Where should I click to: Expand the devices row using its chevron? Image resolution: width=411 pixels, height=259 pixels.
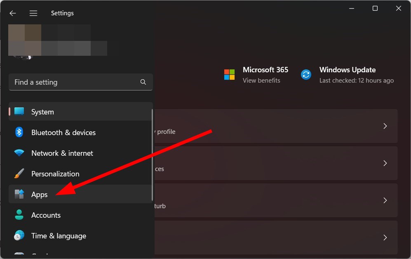point(385,163)
